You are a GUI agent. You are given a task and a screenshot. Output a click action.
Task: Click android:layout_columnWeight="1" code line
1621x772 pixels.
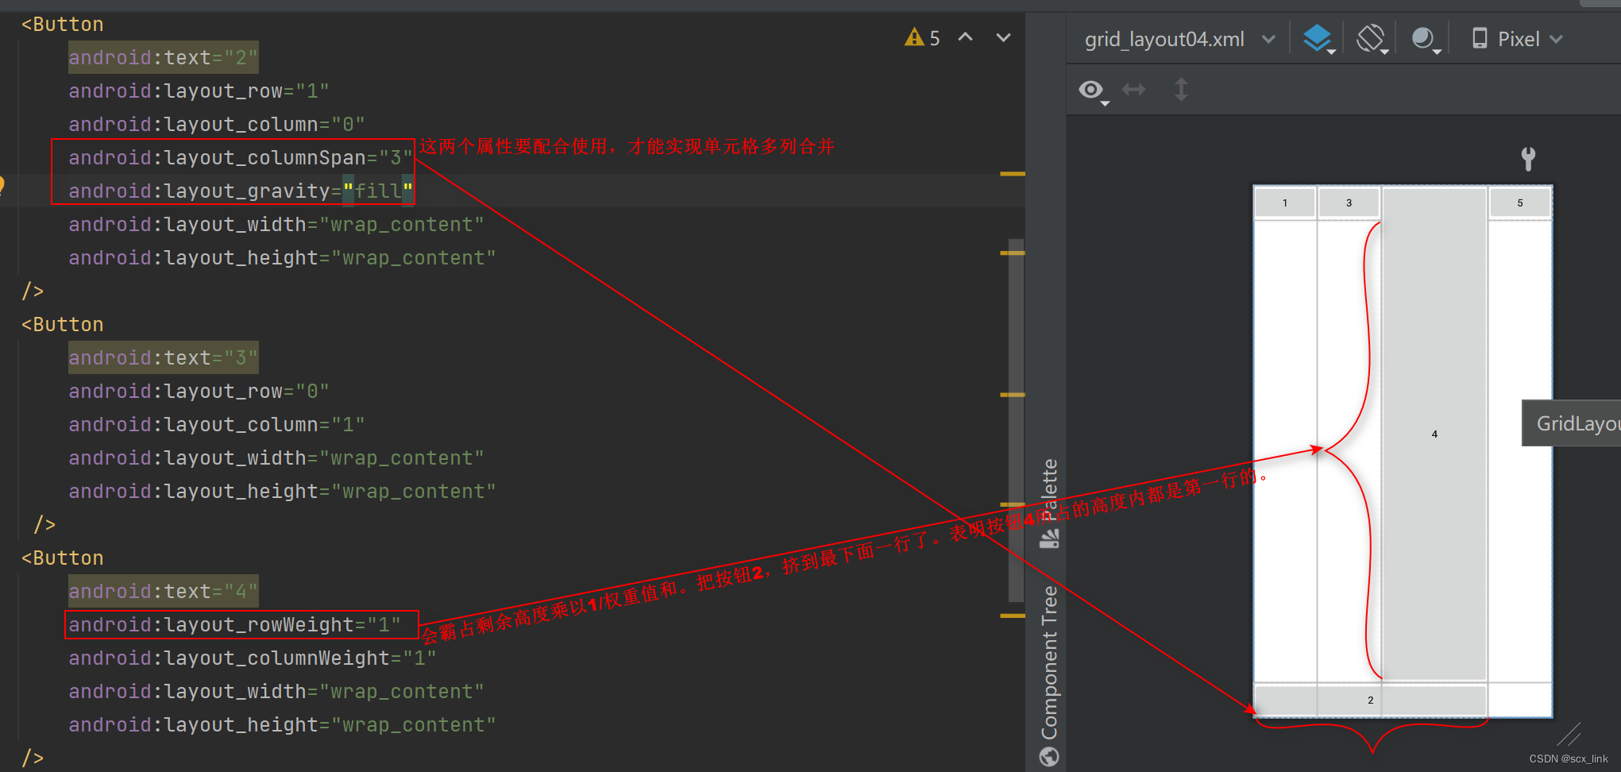253,658
